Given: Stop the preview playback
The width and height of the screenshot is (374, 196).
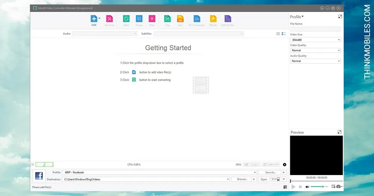Looking at the screenshot, I should (300, 187).
